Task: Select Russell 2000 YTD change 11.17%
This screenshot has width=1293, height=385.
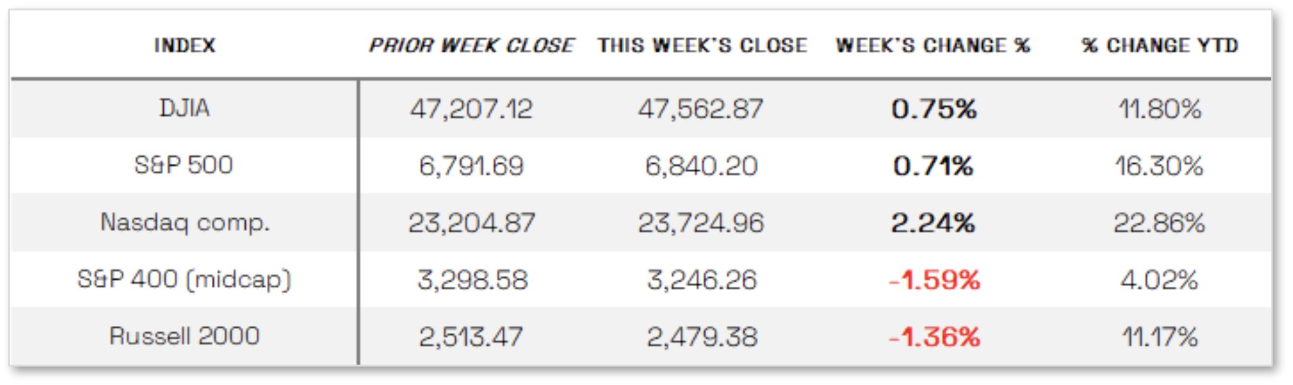Action: pos(1160,336)
